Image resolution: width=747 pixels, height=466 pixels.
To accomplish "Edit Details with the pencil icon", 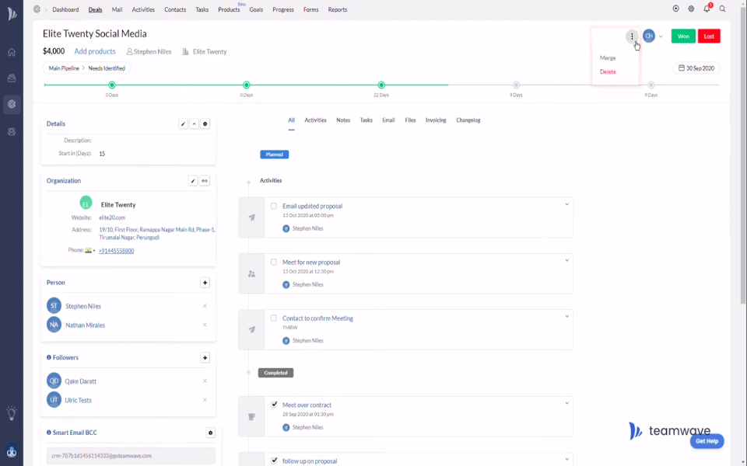I will (x=183, y=124).
